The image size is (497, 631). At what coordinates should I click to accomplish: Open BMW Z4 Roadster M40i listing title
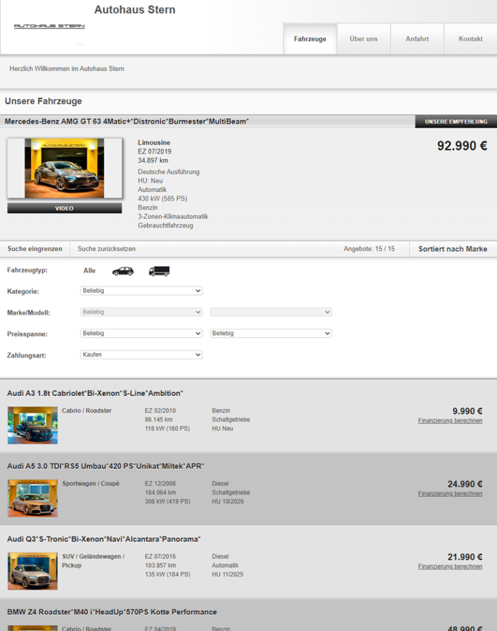click(x=112, y=612)
